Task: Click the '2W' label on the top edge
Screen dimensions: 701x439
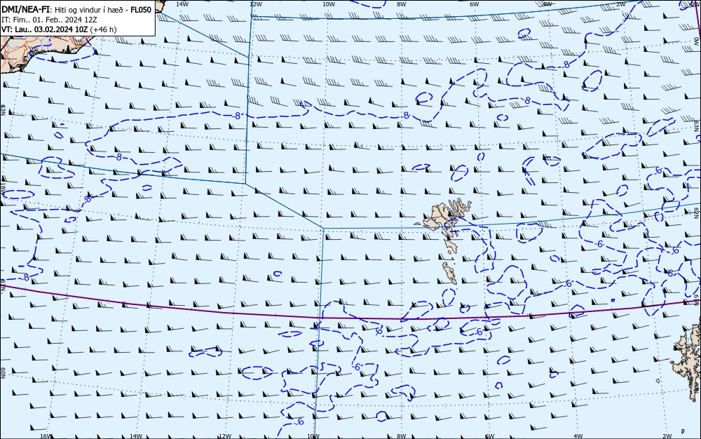Action: coord(620,4)
